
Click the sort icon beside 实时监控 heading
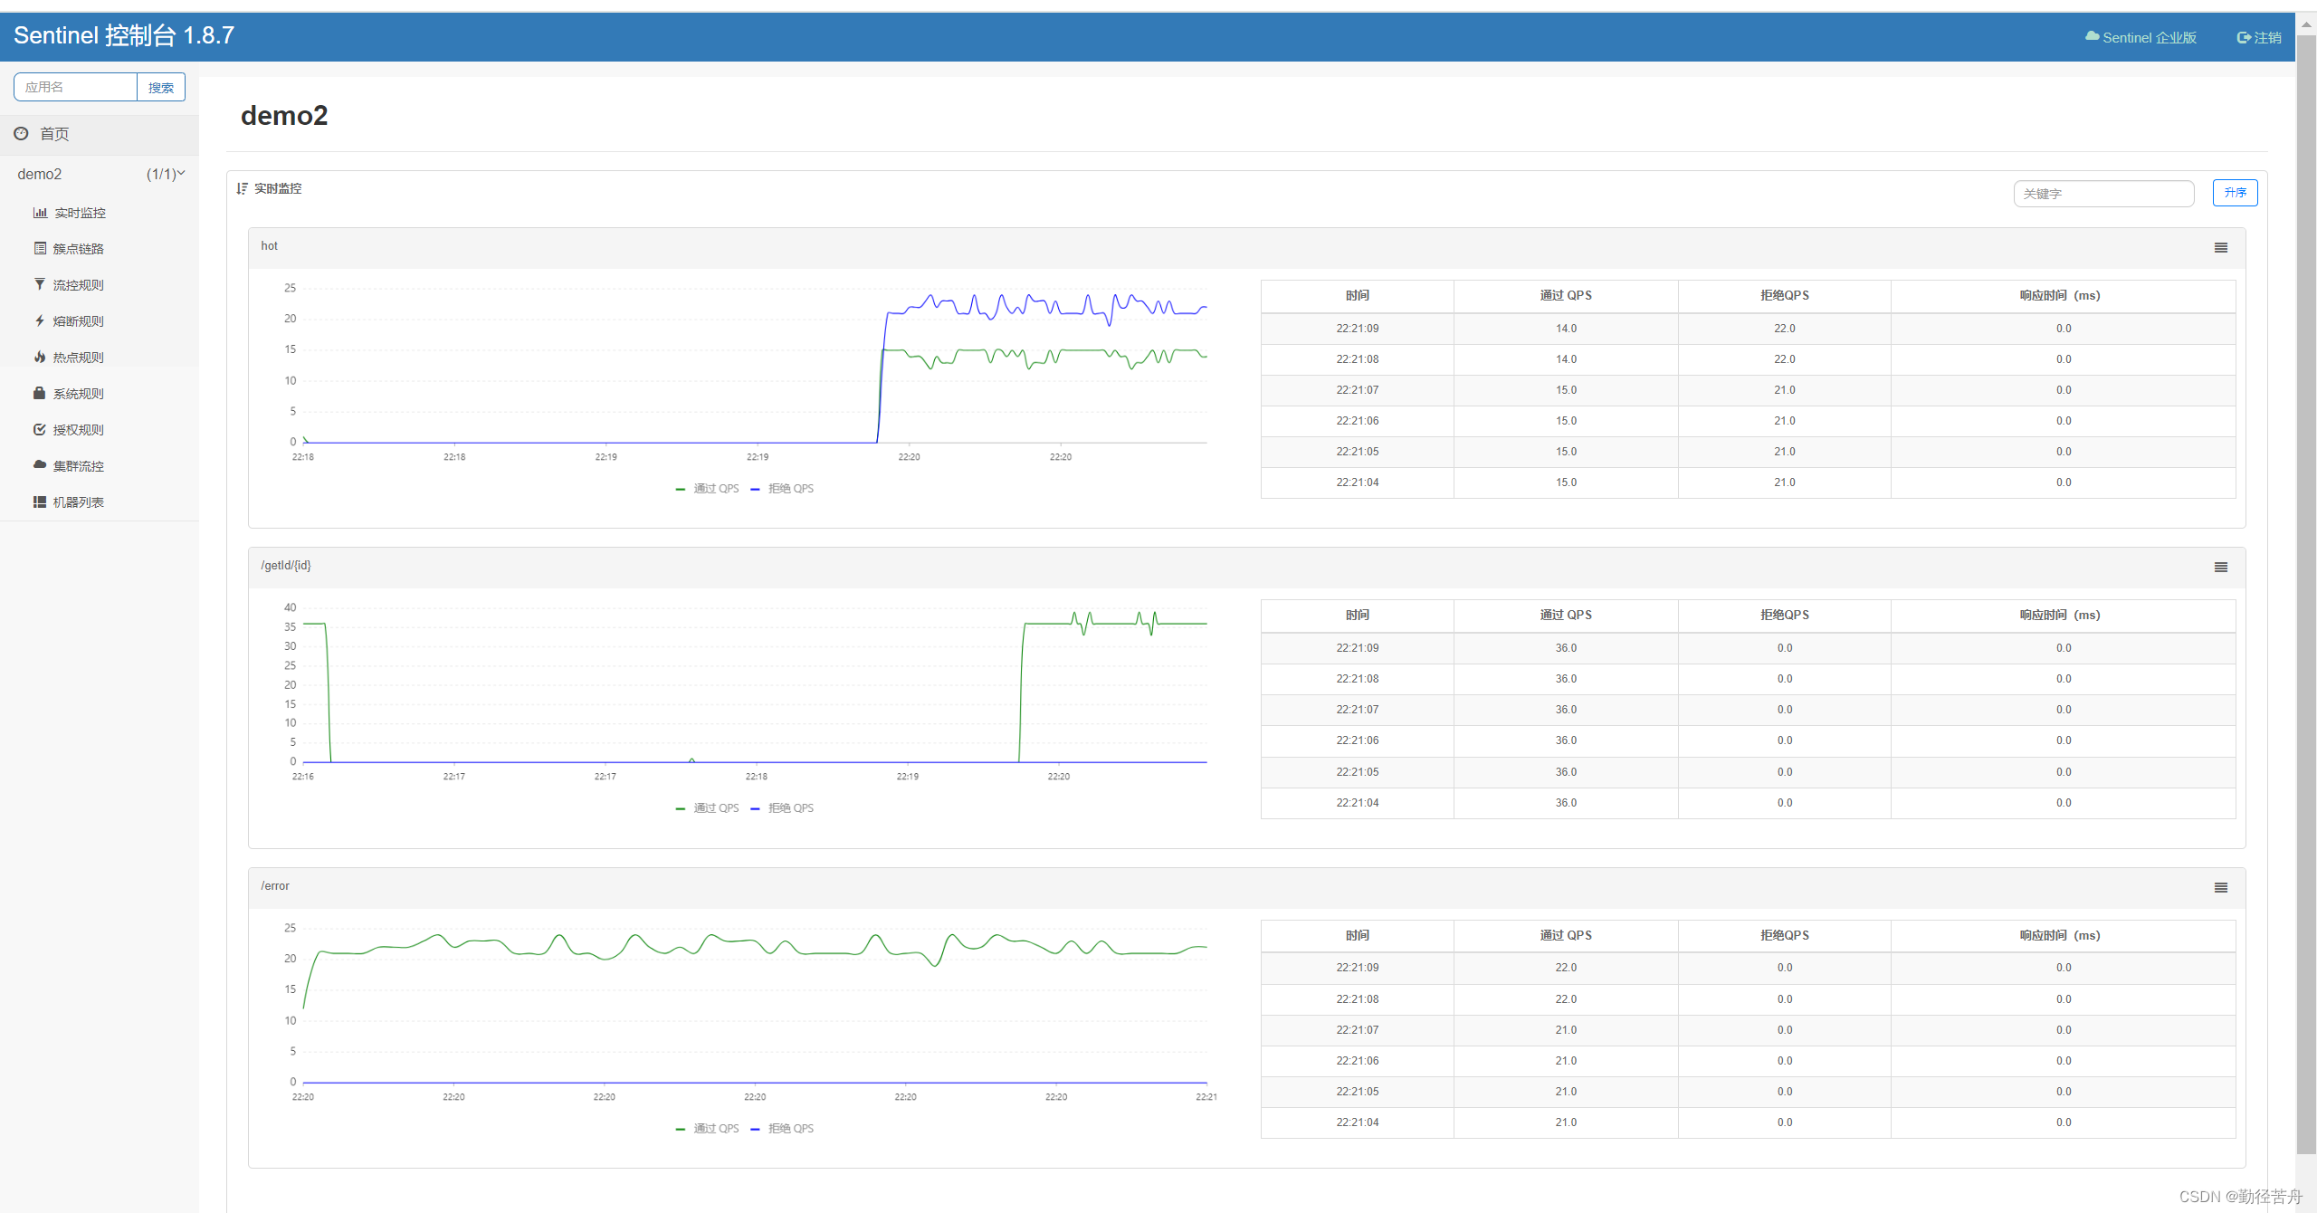pos(242,188)
